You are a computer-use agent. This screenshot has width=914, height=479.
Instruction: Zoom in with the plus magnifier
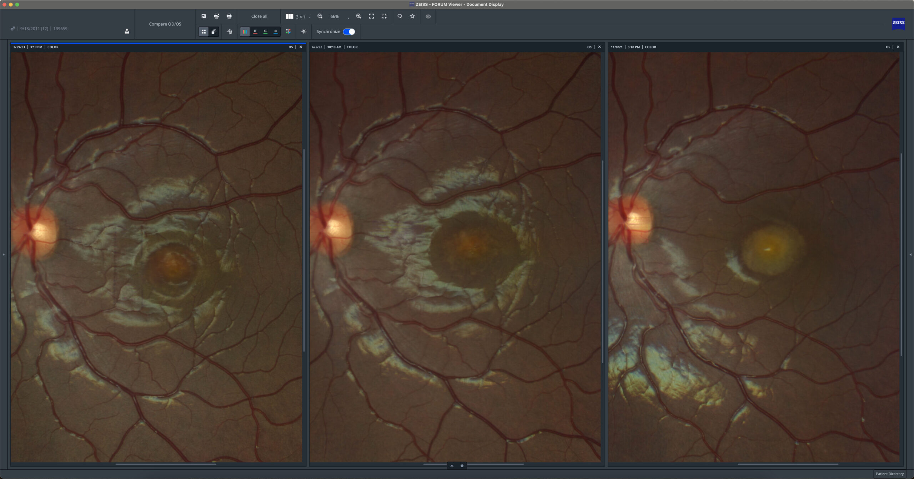pos(359,16)
